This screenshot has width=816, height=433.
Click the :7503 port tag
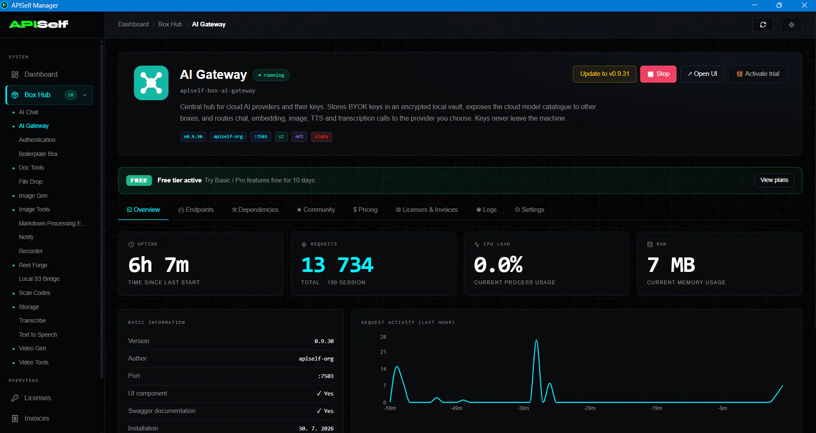[261, 137]
